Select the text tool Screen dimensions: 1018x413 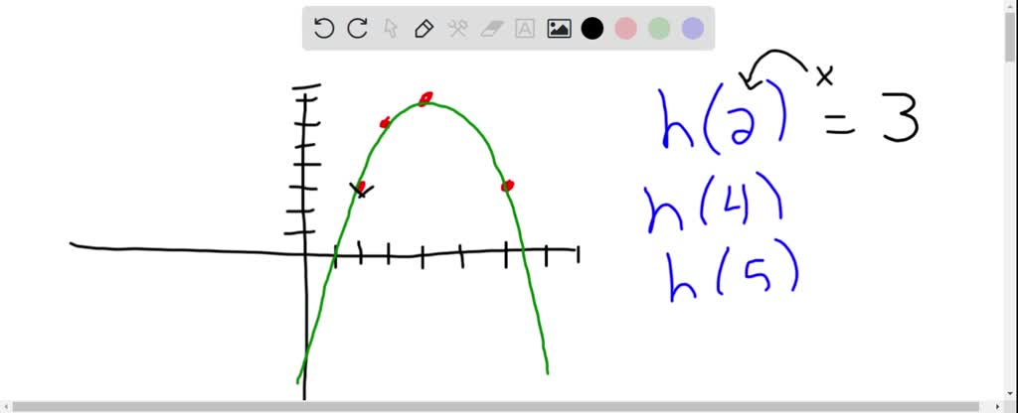(x=525, y=29)
